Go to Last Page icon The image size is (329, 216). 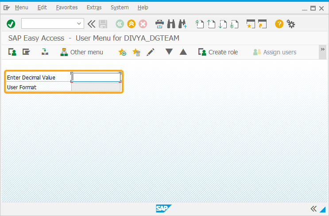tap(234, 24)
